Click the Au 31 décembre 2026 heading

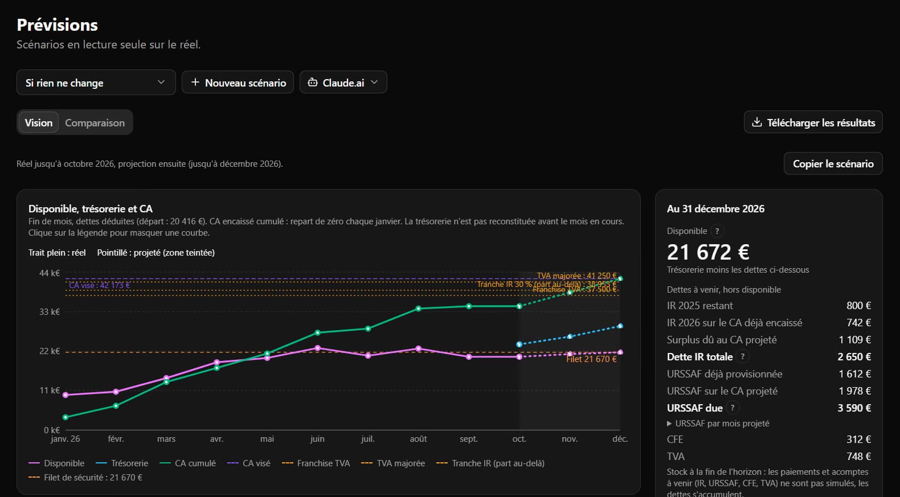(715, 209)
